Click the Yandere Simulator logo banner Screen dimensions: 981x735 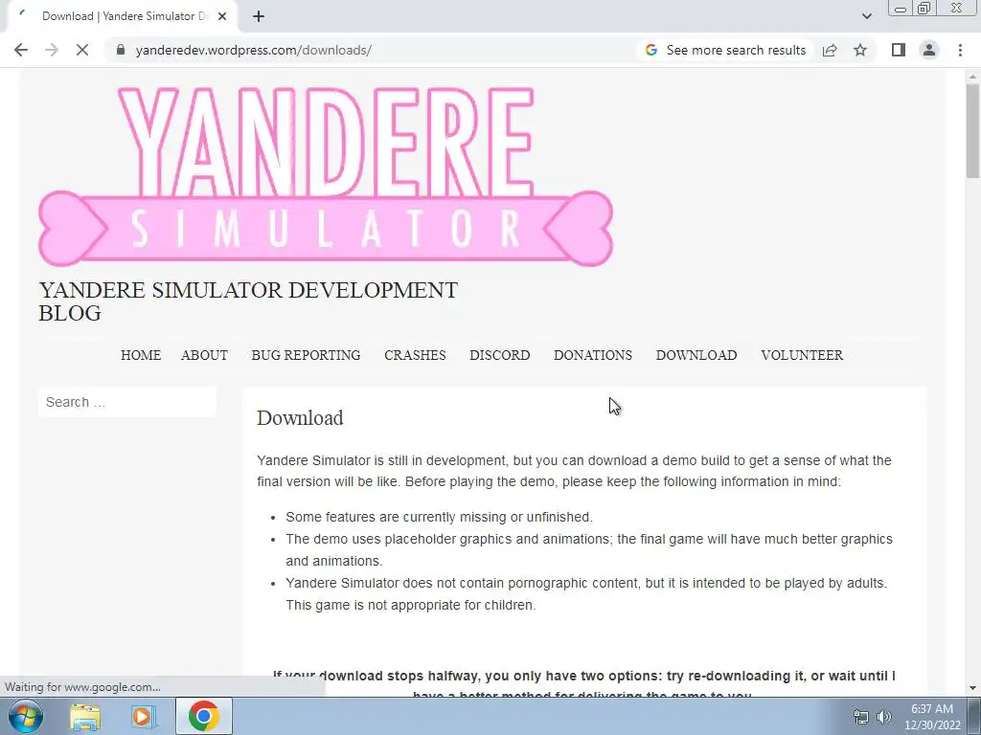click(326, 176)
